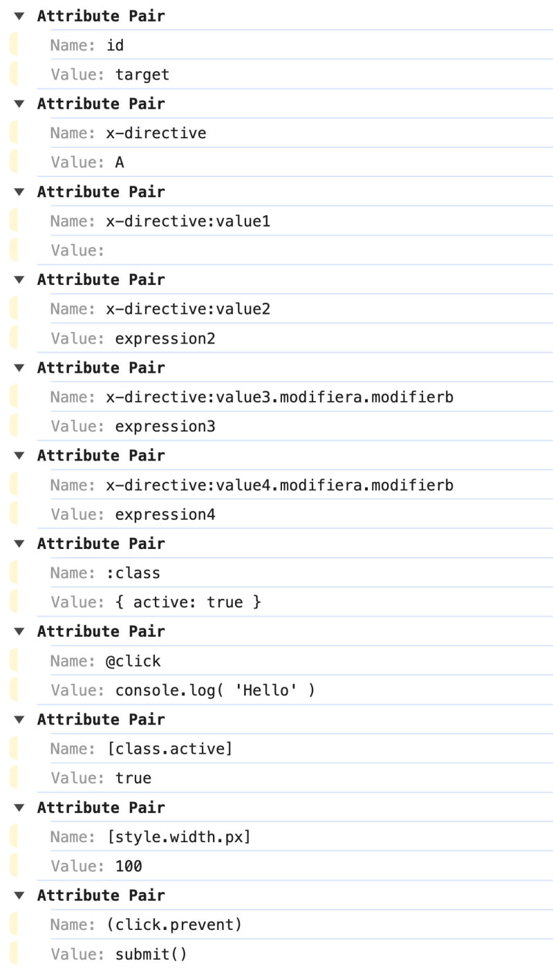The image size is (553, 977).
Task: Collapse the Attribute Pair for :class
Action: pos(19,543)
